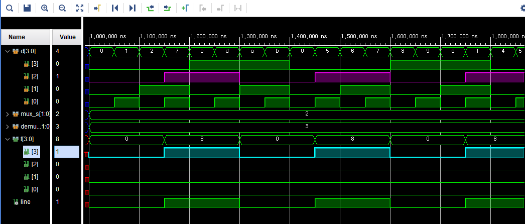This screenshot has height=224, width=525.
Task: Click the Next Transition icon
Action: pos(168,8)
